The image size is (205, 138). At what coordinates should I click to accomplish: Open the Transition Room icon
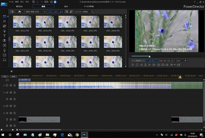(4, 40)
